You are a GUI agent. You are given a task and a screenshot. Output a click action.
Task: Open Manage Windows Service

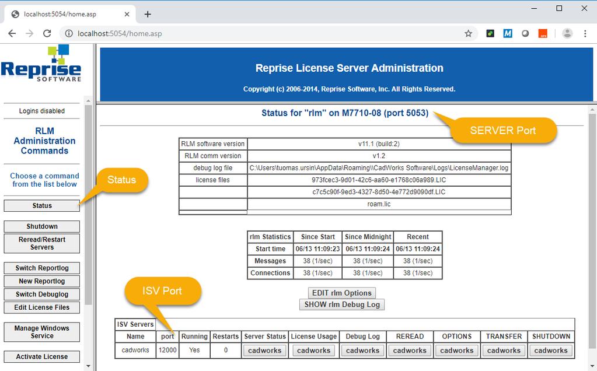42,332
